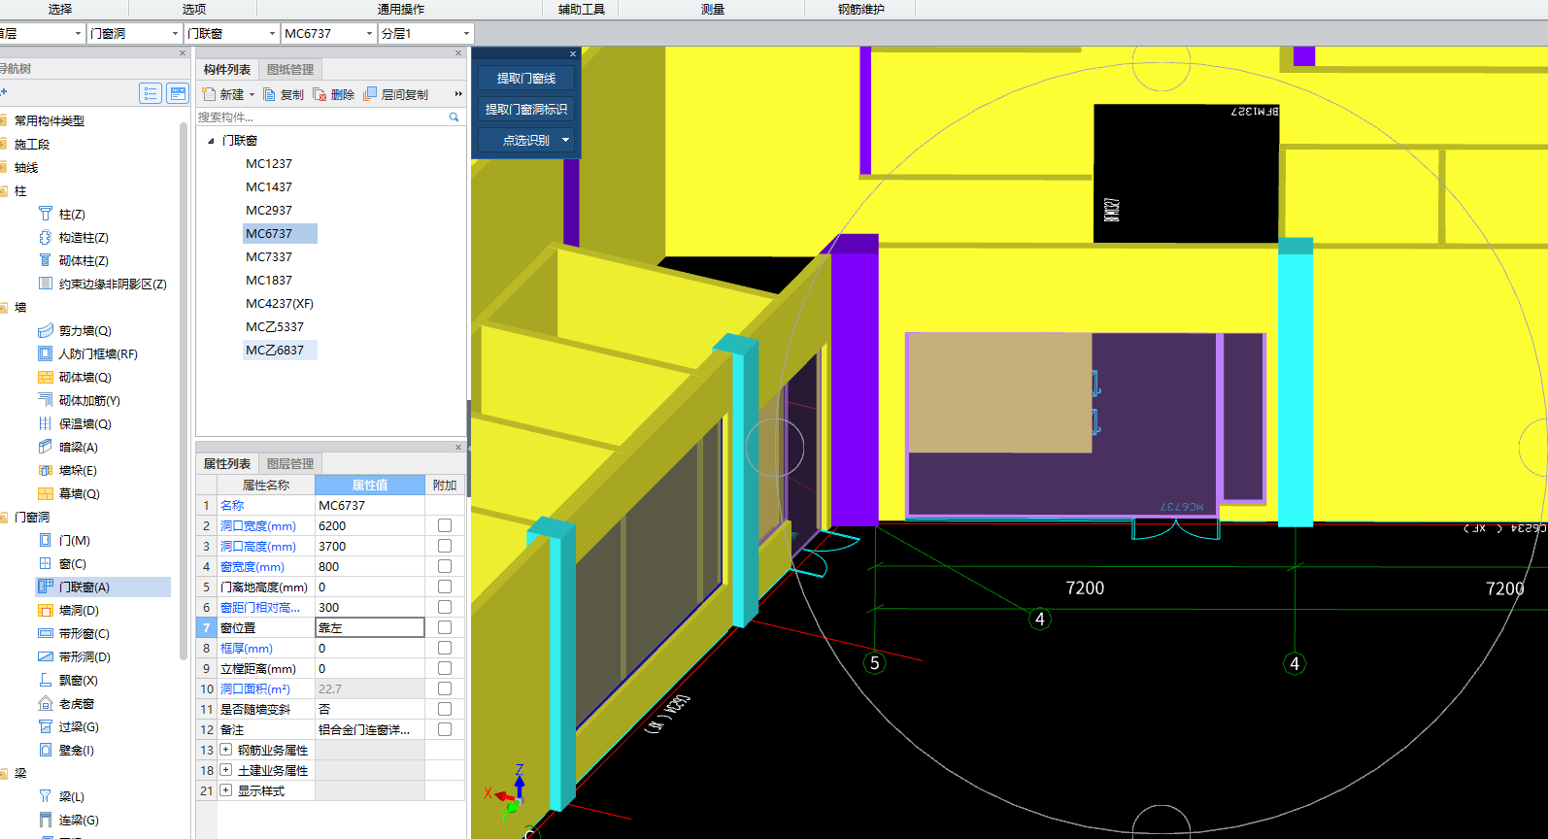The width and height of the screenshot is (1548, 839).
Task: Select the 柱(Z) column icon
Action: [x=45, y=214]
